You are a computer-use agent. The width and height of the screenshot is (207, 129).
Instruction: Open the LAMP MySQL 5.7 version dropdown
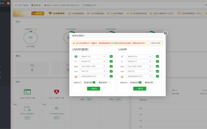coord(139,61)
